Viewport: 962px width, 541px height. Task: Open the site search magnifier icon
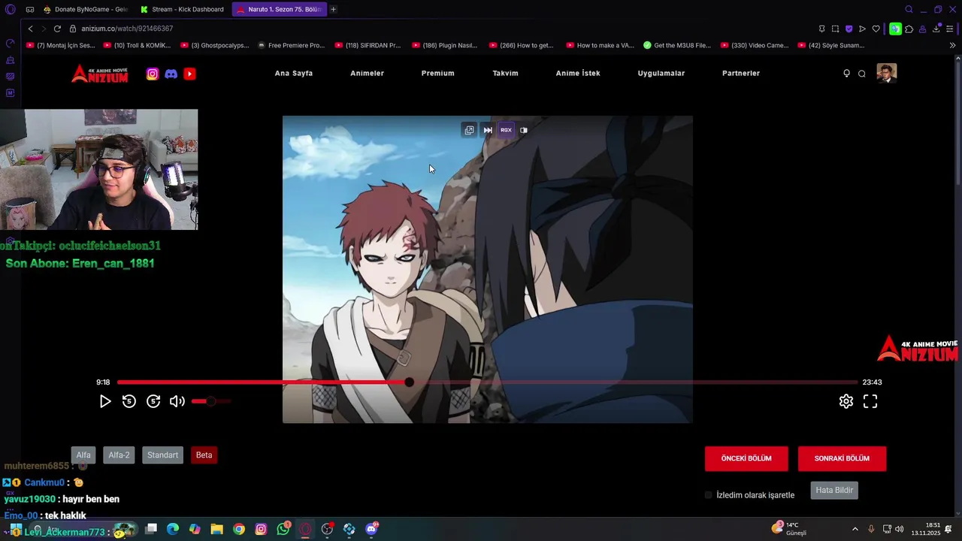862,74
